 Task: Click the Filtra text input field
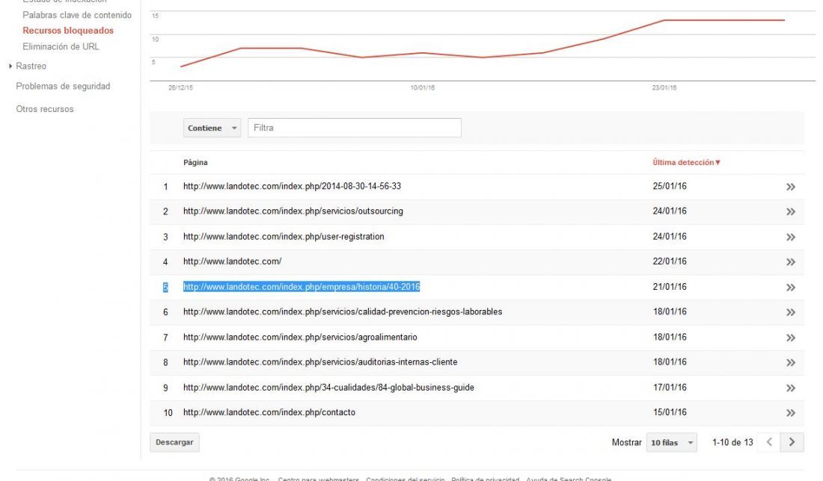(x=355, y=128)
